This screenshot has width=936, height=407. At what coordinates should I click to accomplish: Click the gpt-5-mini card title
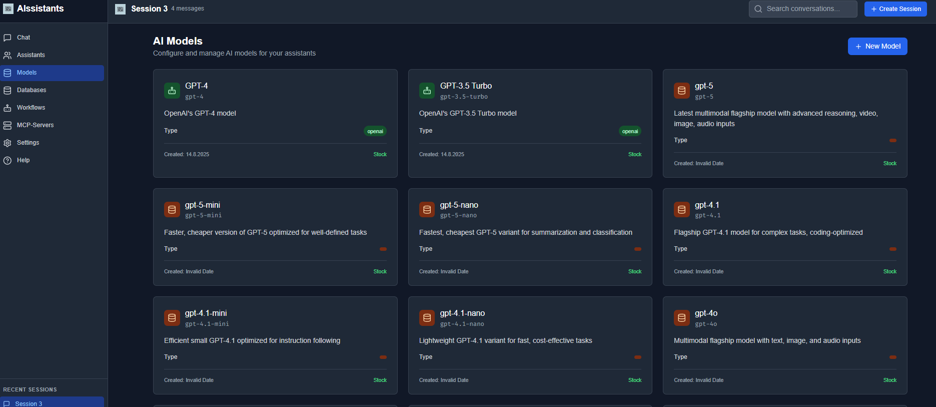(203, 205)
